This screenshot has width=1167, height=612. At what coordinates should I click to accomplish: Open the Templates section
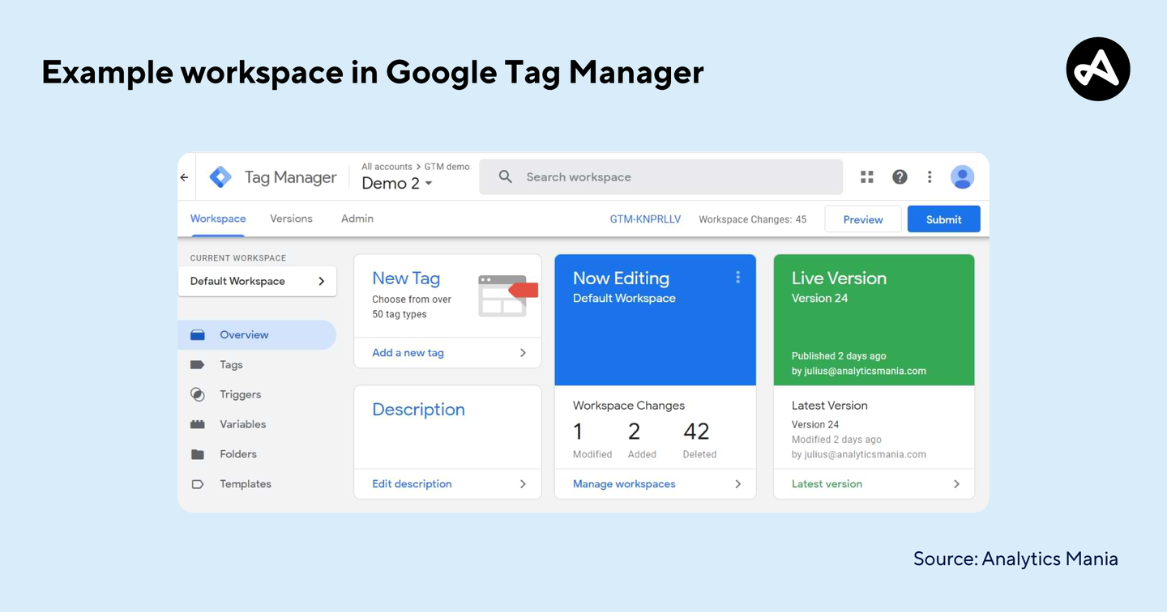[x=246, y=484]
